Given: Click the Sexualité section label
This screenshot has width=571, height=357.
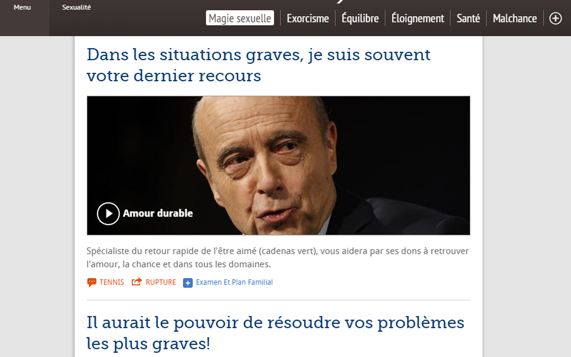Looking at the screenshot, I should (76, 8).
